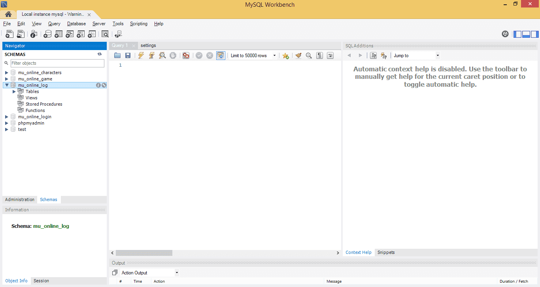
Task: Create a new SQL tab icon
Action: (9, 34)
